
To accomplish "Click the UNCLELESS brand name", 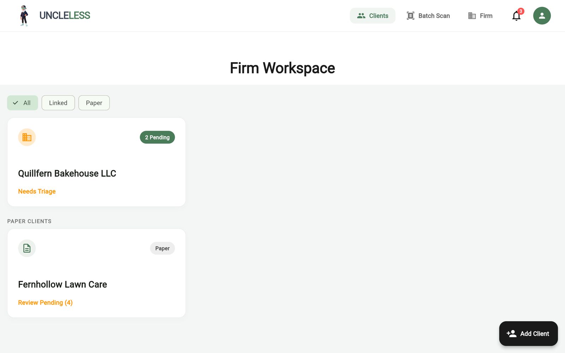I will click(x=65, y=16).
